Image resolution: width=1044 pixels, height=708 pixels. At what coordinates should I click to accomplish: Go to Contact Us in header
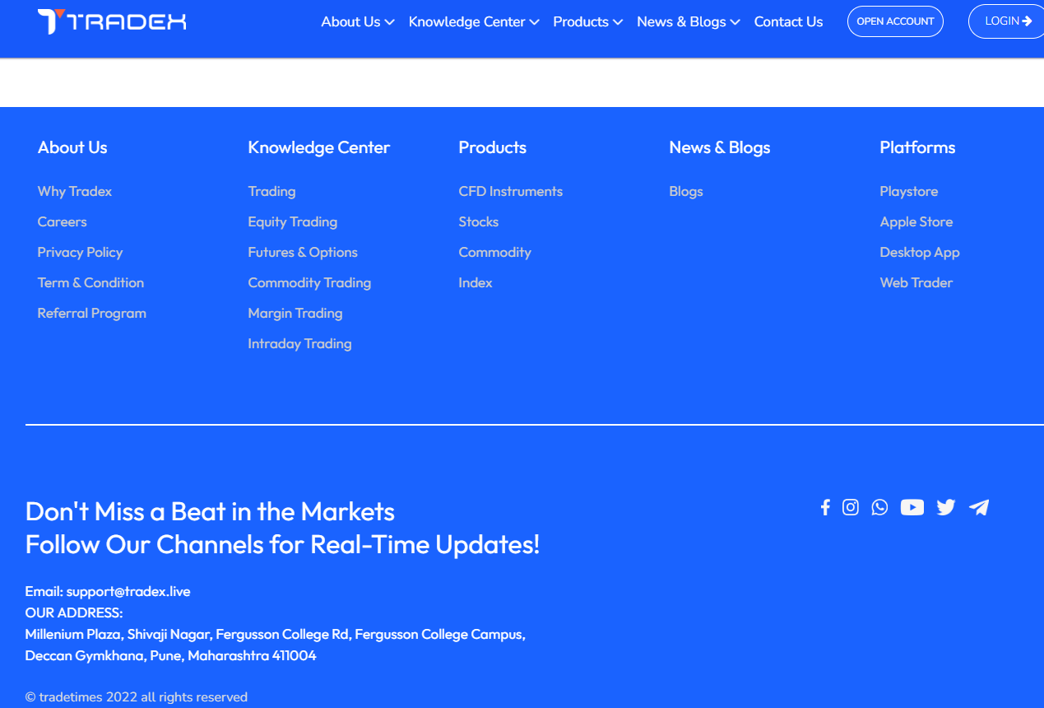pos(788,22)
